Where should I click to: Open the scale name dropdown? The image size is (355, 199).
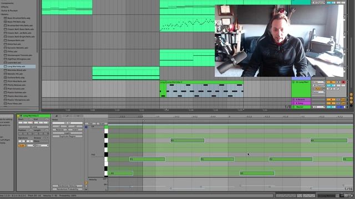[42, 145]
